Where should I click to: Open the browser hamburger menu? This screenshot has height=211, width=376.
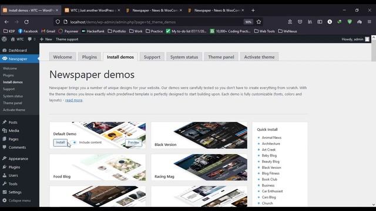(370, 22)
